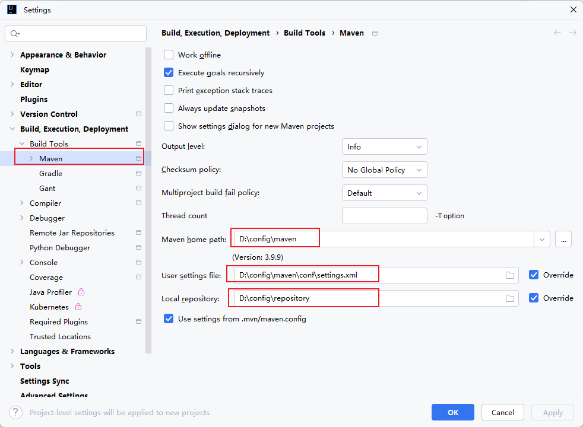Click the Thread count input field
This screenshot has height=427, width=583.
coord(385,216)
